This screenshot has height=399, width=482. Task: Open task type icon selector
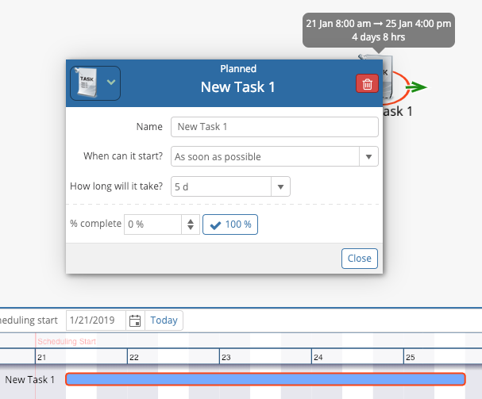point(95,83)
